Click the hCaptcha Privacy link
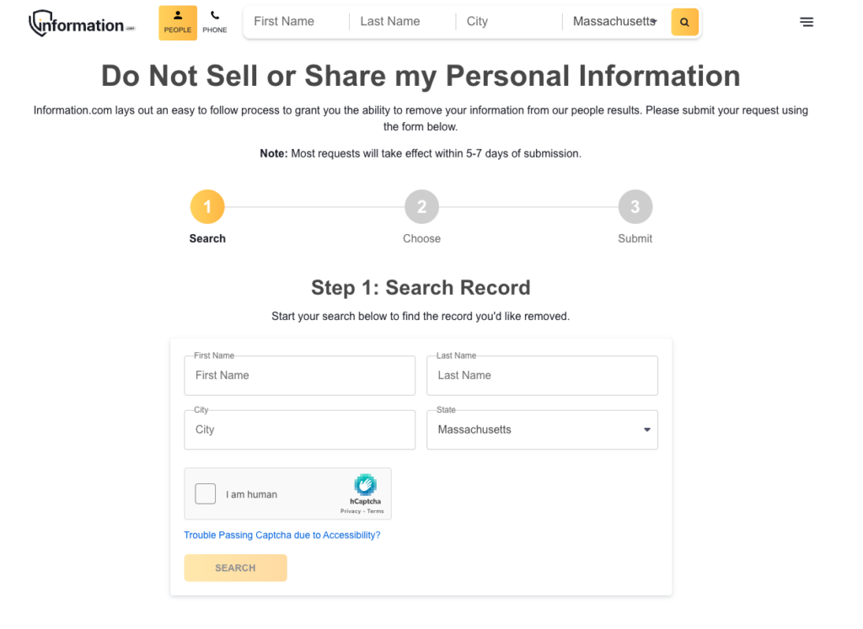This screenshot has width=863, height=629. (352, 509)
